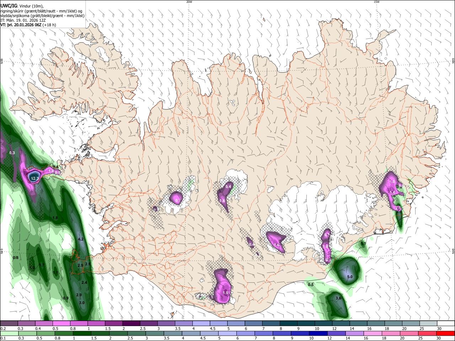Image resolution: width=455 pixels, height=341 pixels.
Task: Click the 'slydda/snjókoma' legend description line
Action: click(42, 16)
